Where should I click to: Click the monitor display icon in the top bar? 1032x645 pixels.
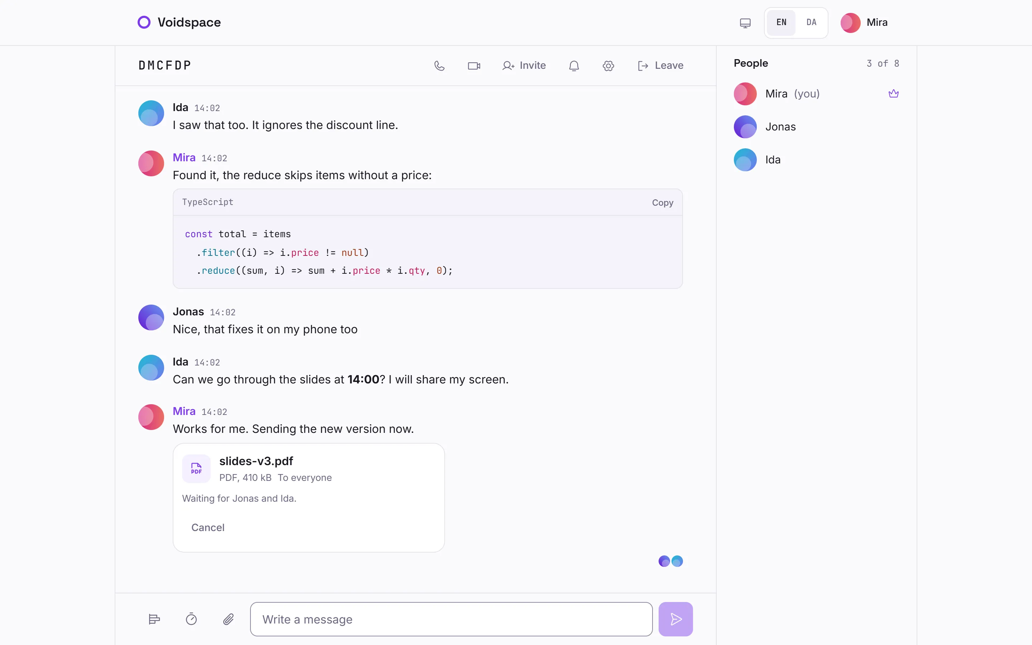tap(745, 23)
